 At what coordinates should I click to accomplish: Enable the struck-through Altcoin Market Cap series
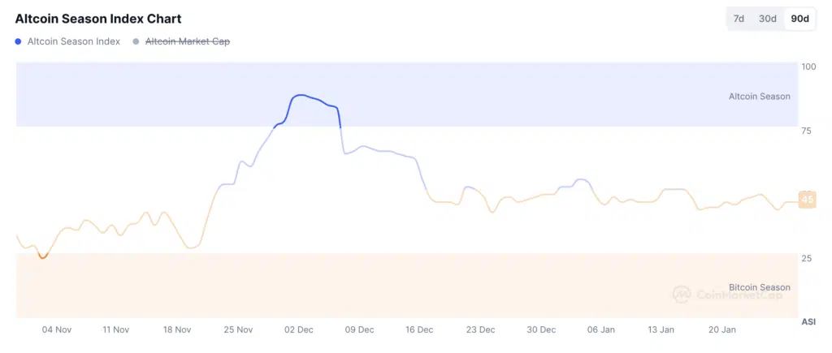click(187, 41)
